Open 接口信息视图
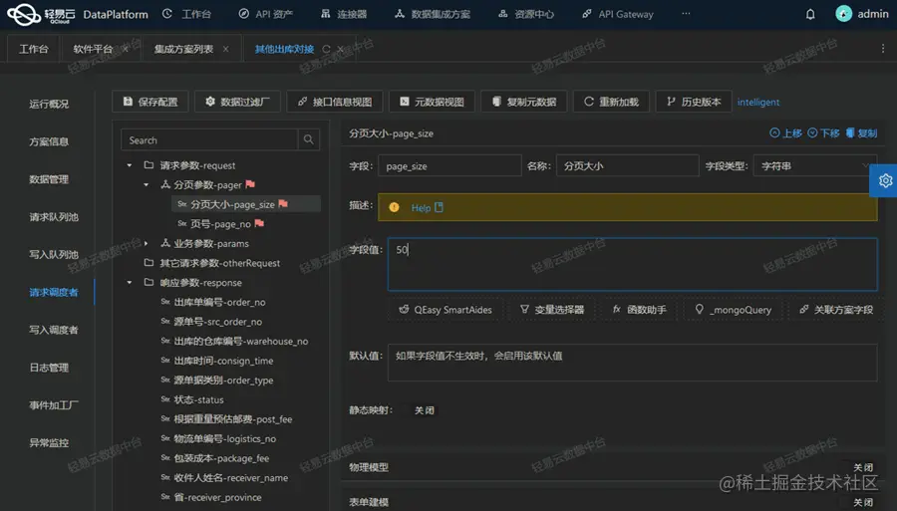This screenshot has height=511, width=897. click(x=335, y=102)
